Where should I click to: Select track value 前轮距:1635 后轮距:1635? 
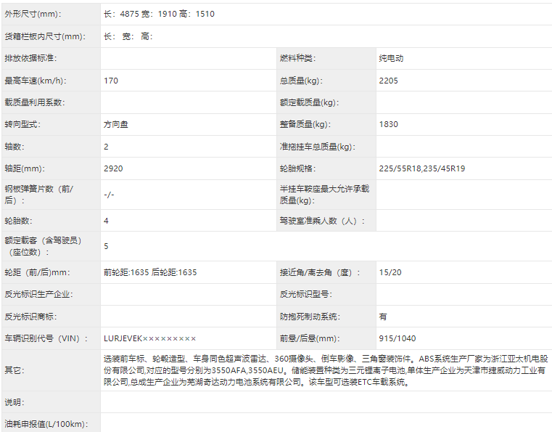150,272
